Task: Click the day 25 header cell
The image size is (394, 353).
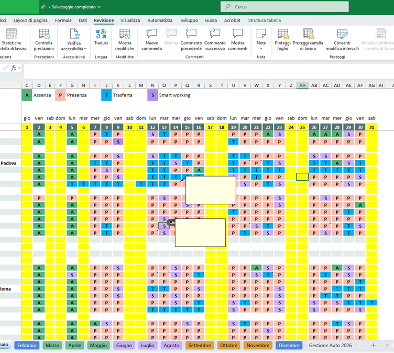Action: pos(302,127)
